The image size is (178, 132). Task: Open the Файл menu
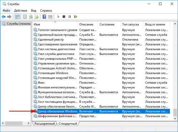(6, 10)
